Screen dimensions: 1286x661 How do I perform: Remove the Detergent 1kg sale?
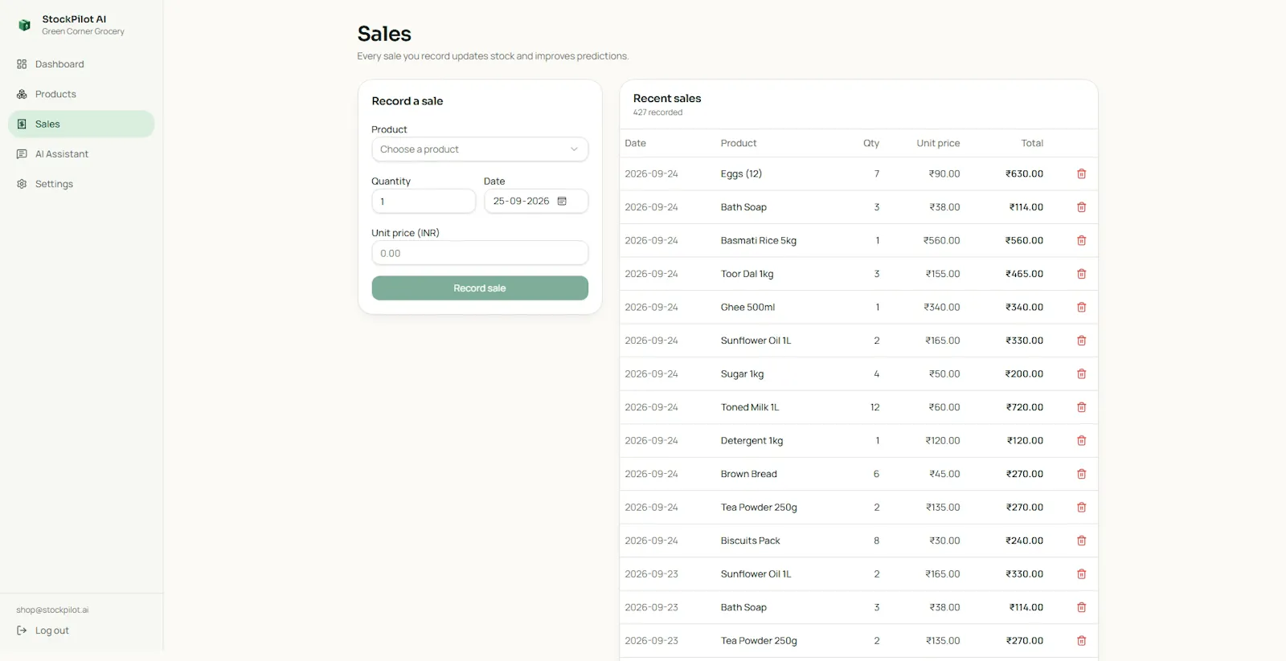coord(1081,440)
